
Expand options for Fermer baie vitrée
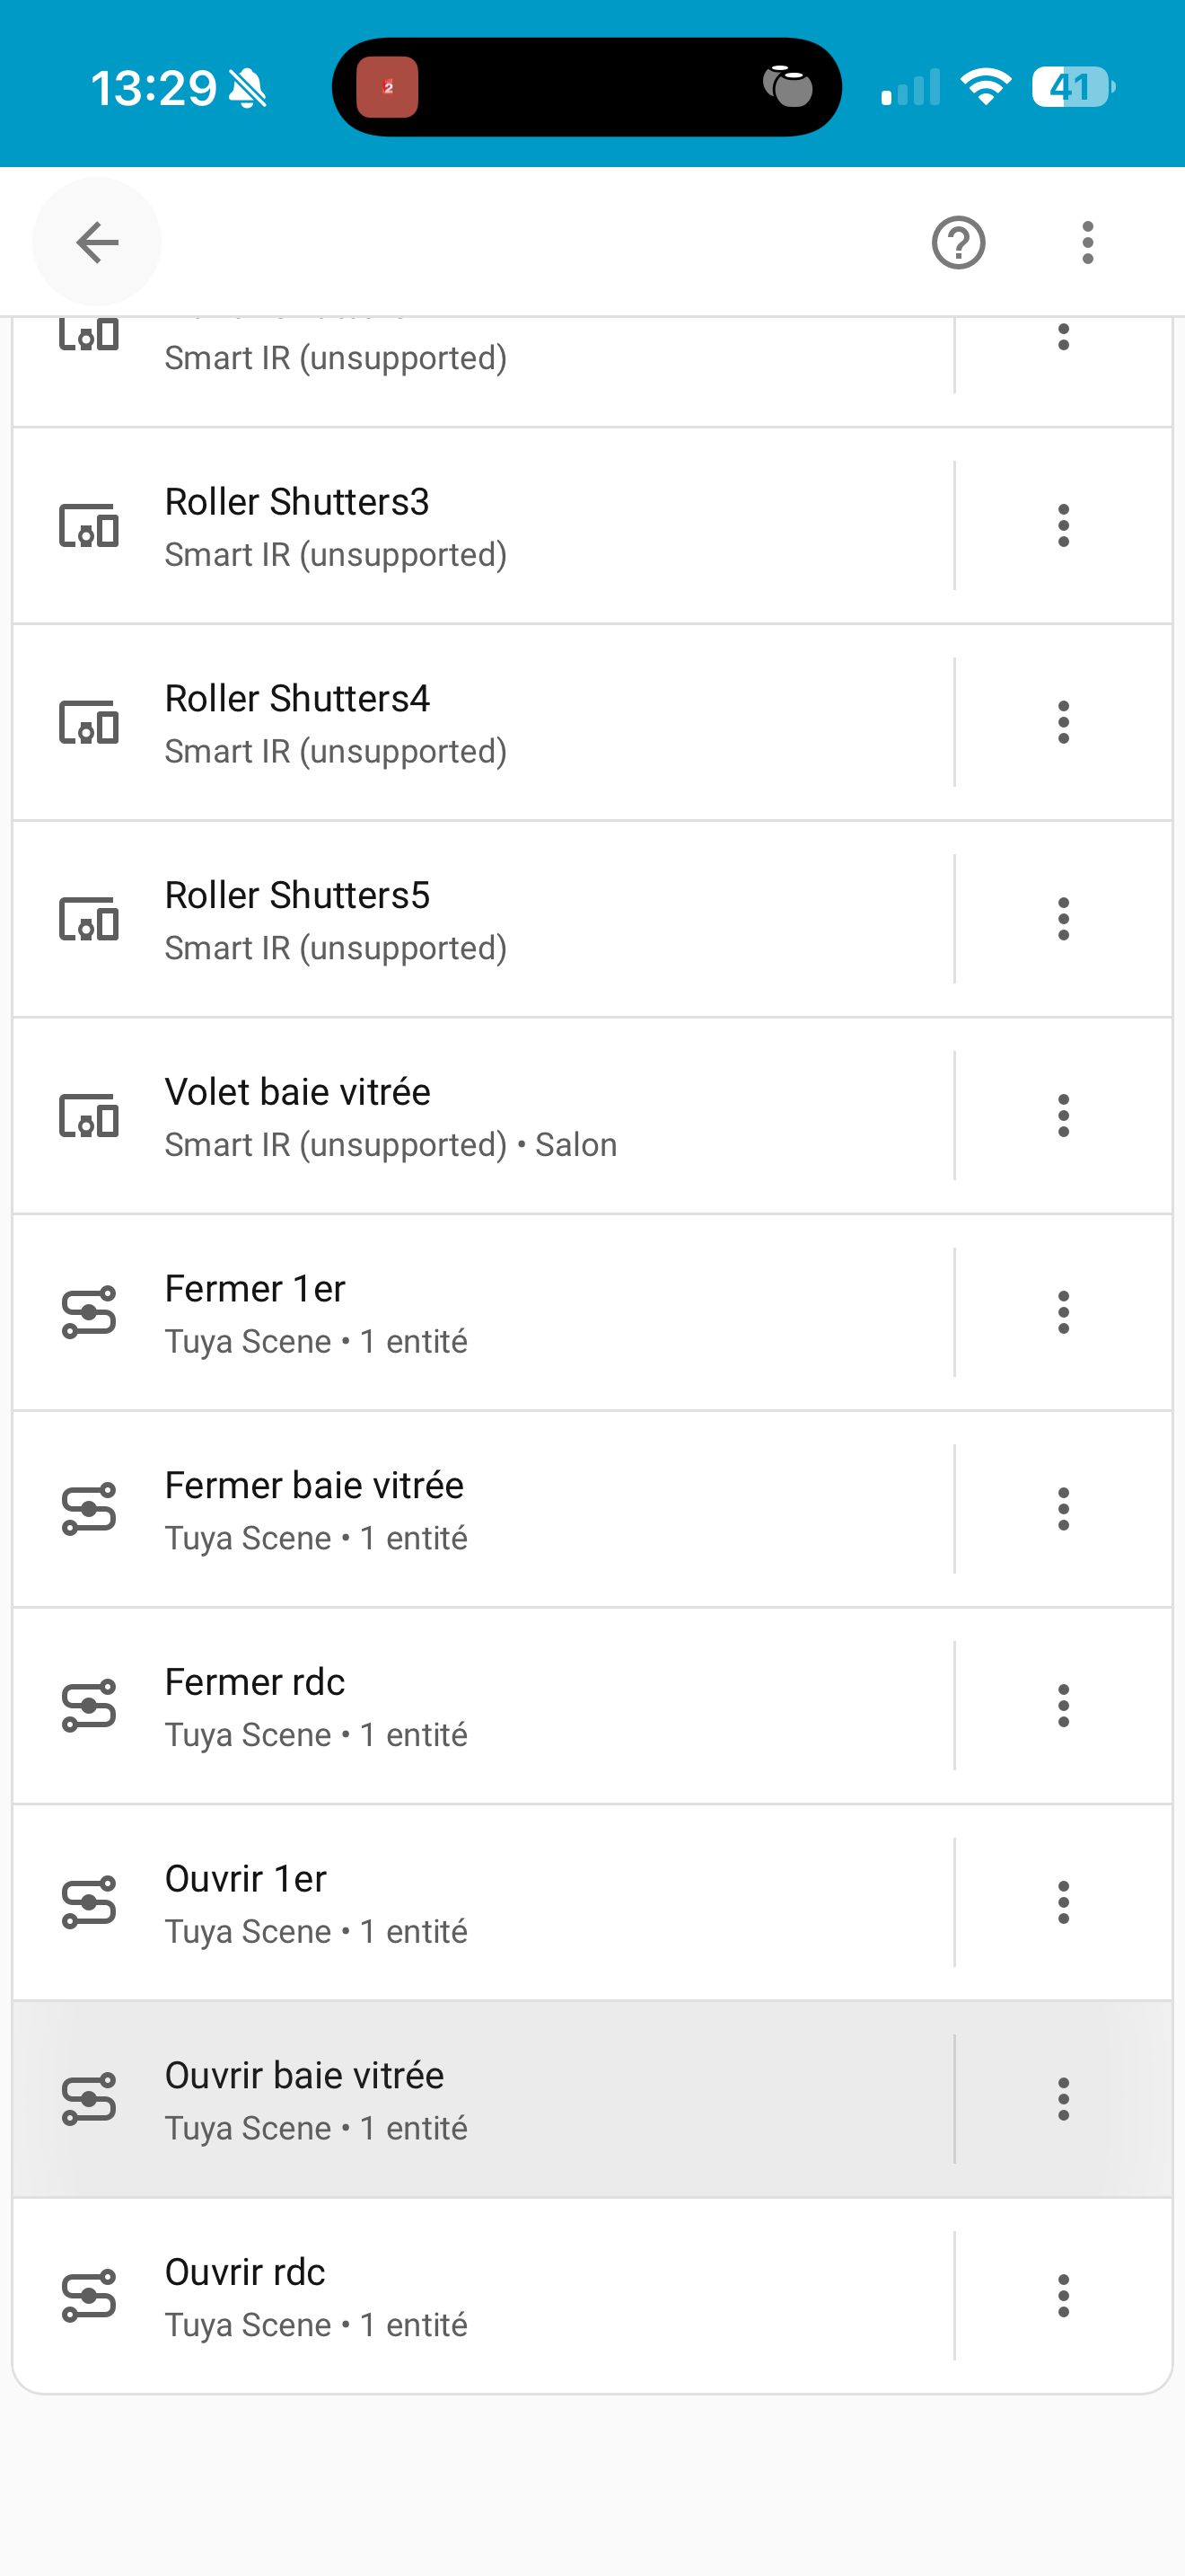click(x=1063, y=1509)
